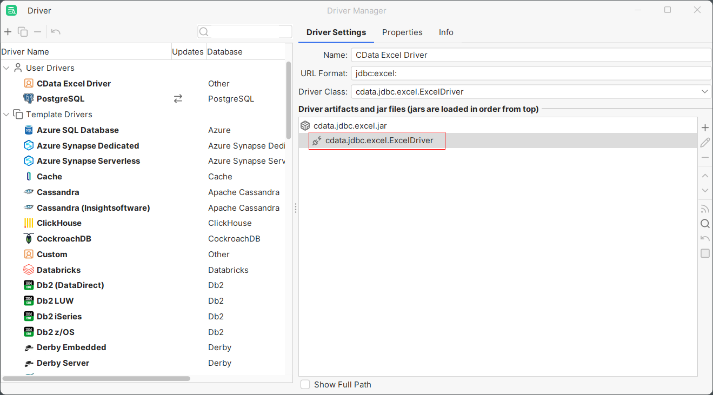The width and height of the screenshot is (713, 395).
Task: Click the horizontal scrollbar under driver list
Action: (96, 379)
